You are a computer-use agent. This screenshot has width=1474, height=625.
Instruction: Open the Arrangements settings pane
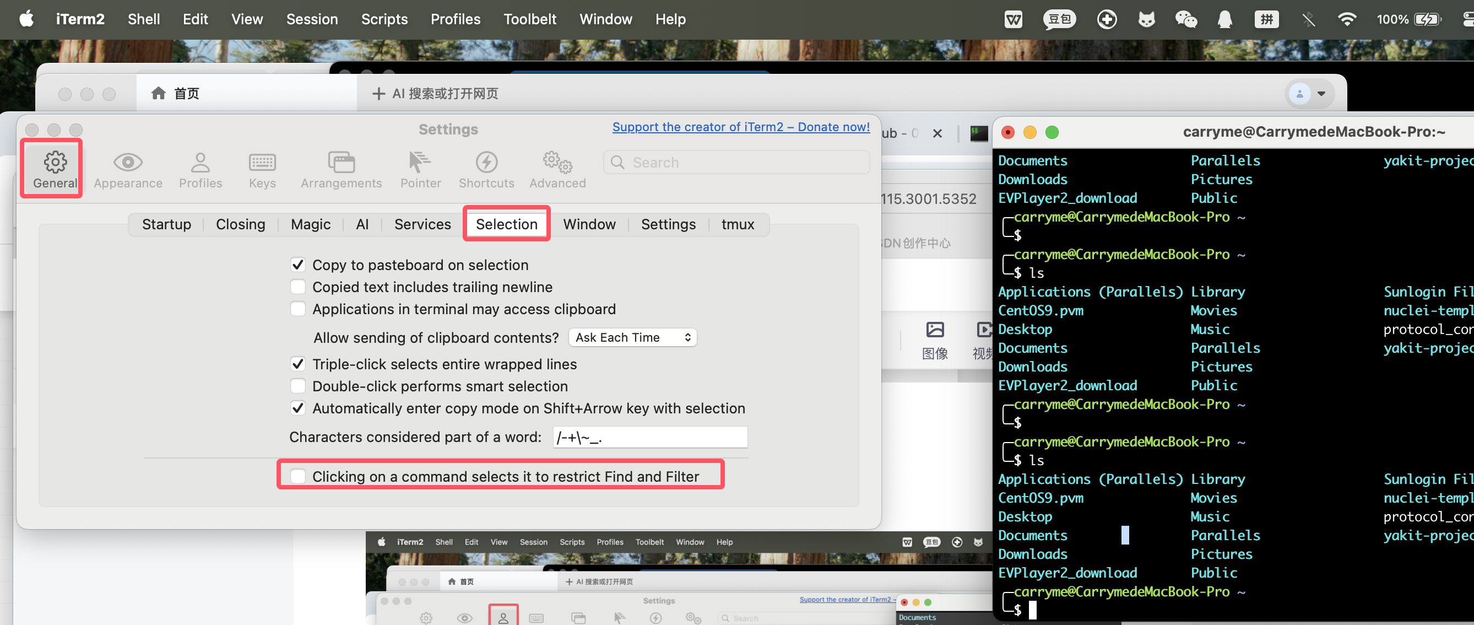coord(341,170)
